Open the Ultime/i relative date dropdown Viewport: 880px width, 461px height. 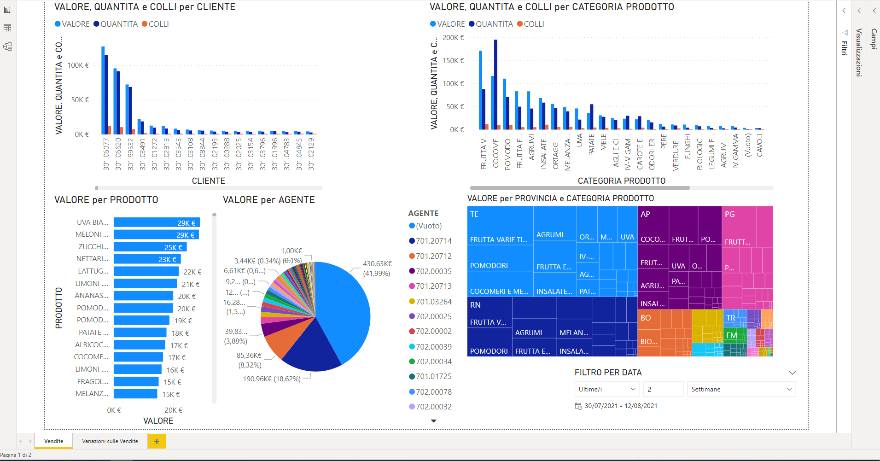click(x=606, y=389)
